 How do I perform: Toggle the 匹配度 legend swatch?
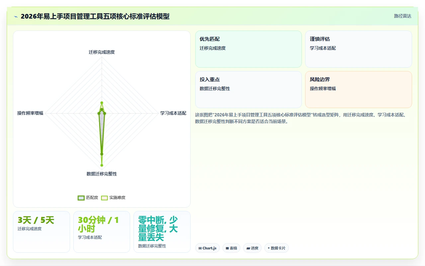81,198
